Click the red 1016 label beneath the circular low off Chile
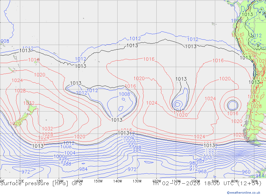This screenshot has height=195, width=266. (x=233, y=113)
